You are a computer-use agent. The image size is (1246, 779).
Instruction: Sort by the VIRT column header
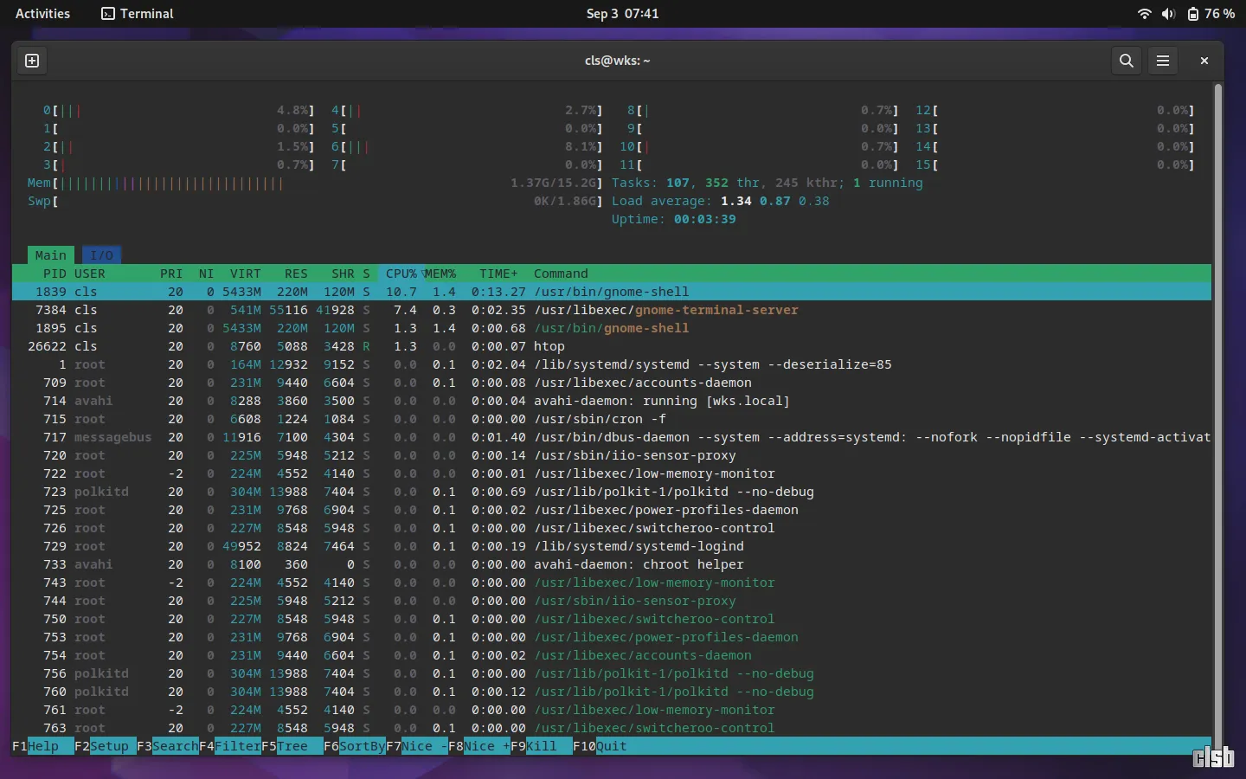246,274
